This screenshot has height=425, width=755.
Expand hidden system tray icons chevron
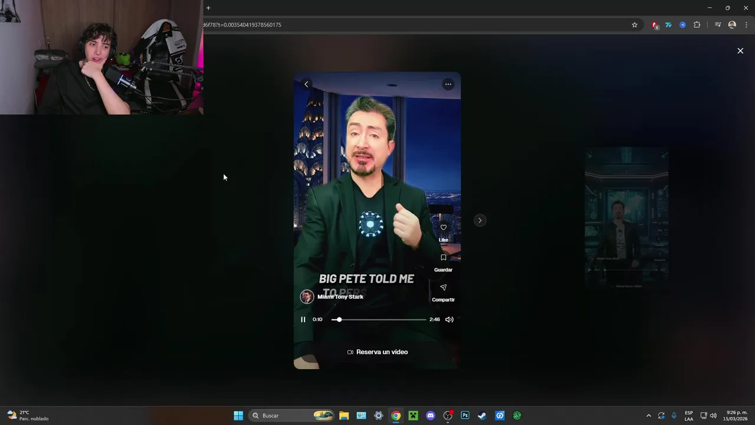(x=648, y=416)
